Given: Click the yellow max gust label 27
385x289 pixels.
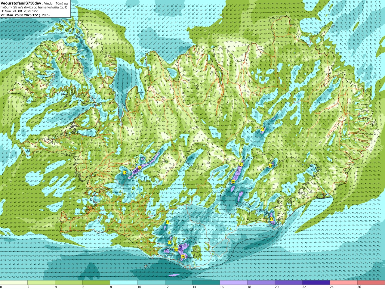Looking at the screenshot, I should (272, 219).
